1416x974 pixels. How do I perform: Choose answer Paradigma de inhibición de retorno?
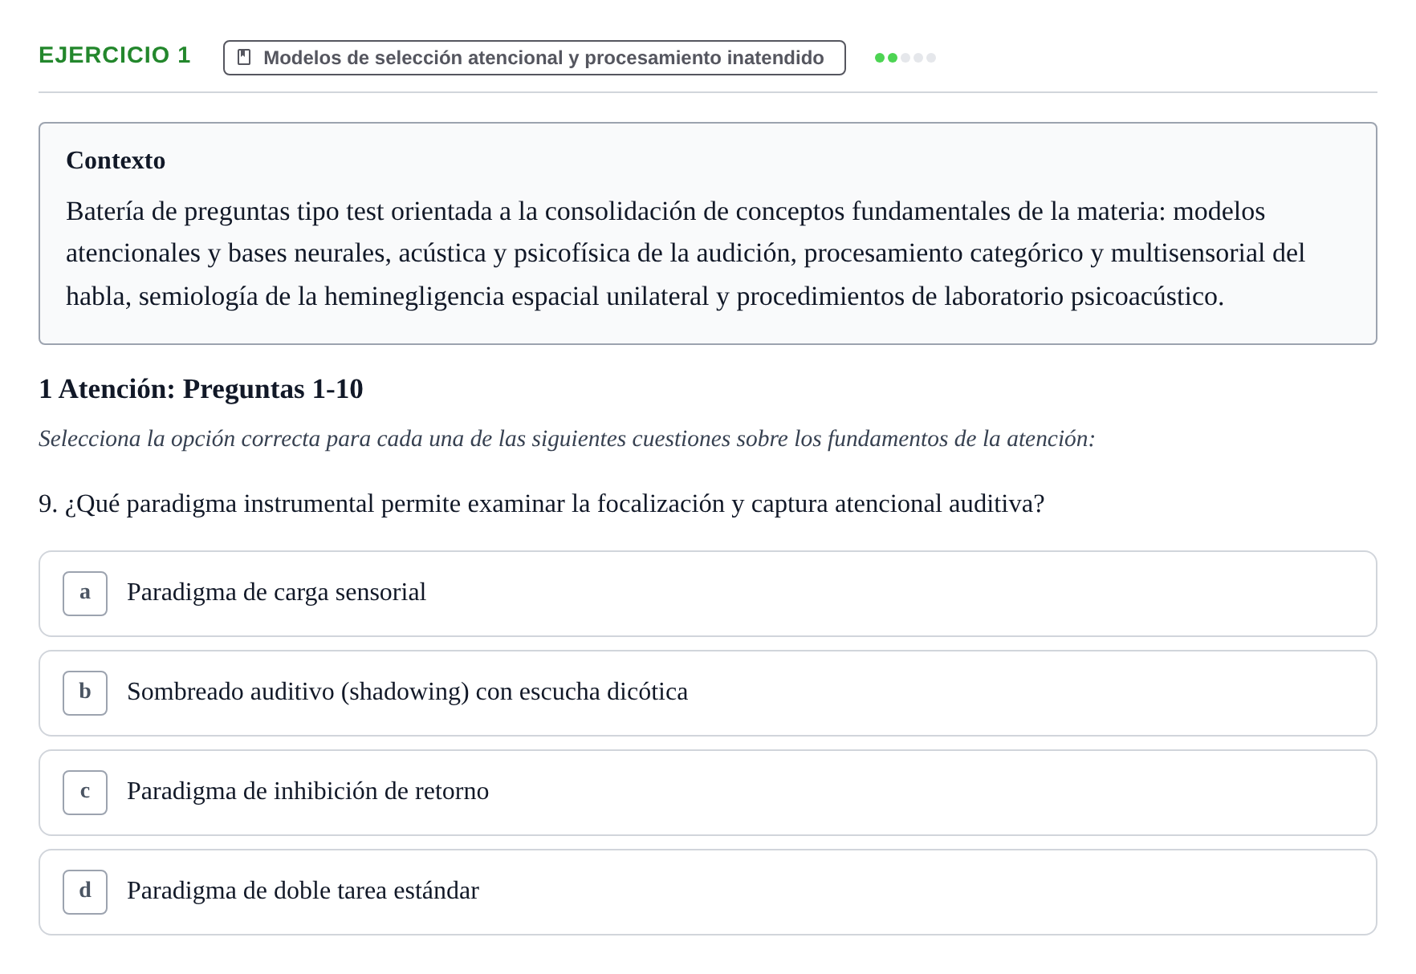[708, 793]
